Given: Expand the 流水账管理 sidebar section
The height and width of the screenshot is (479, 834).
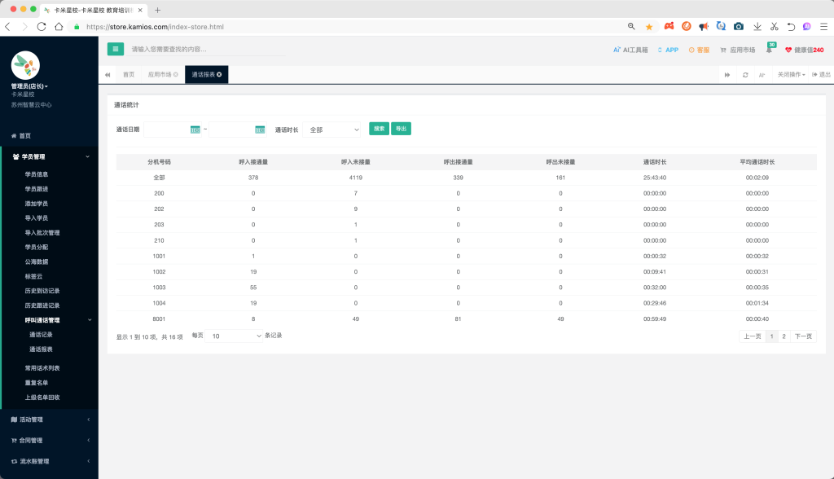Looking at the screenshot, I should coord(50,461).
